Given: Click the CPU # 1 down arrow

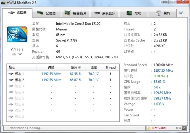Looking at the screenshot, I should 20,54.
